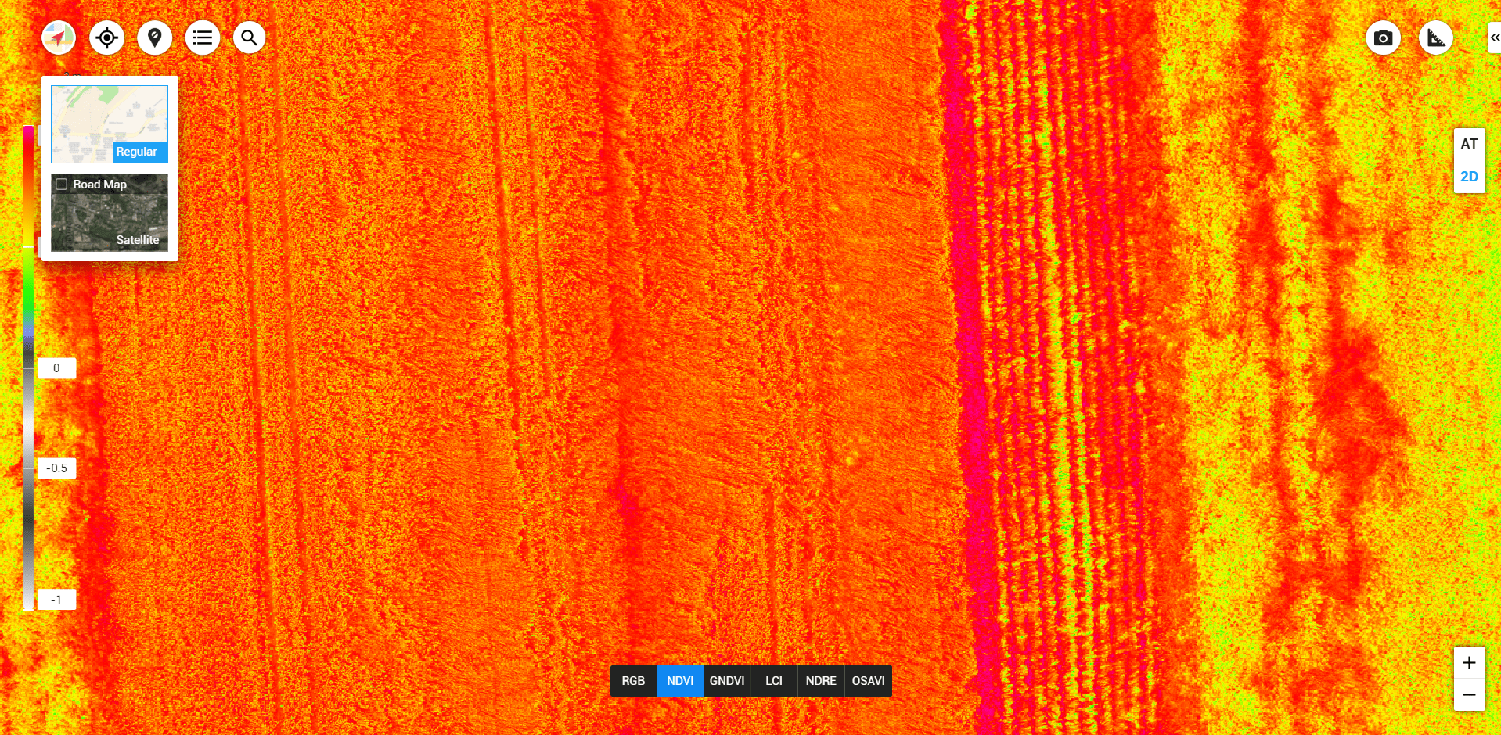Select the Satellite map thumbnail
This screenshot has width=1501, height=735.
(x=110, y=220)
